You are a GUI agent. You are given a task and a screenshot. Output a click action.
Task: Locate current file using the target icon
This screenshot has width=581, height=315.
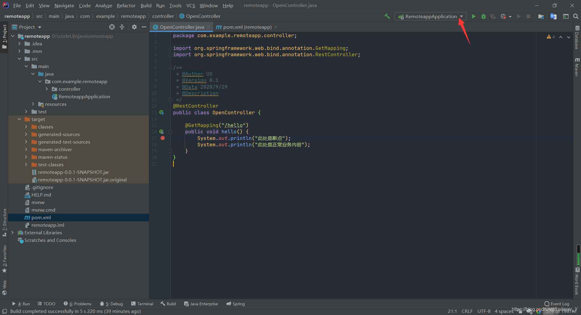(x=112, y=27)
